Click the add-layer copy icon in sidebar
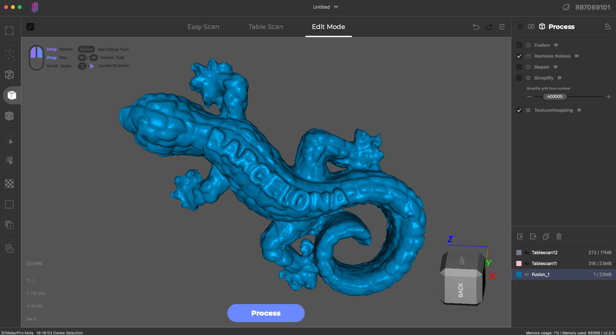Screen dimensions: 616x335 coord(9,225)
